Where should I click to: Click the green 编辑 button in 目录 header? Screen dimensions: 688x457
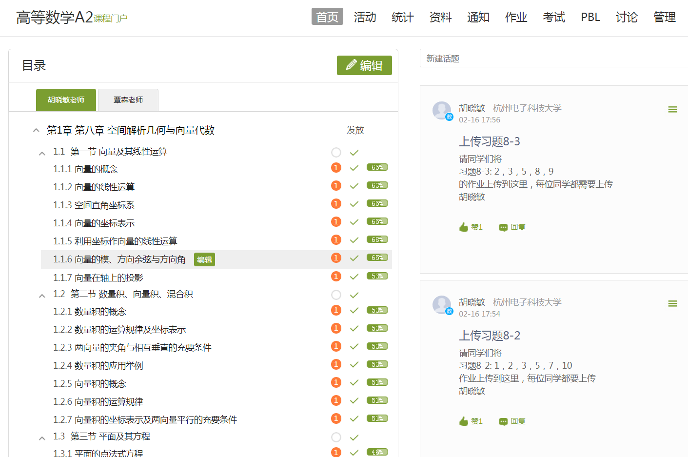[x=364, y=65]
